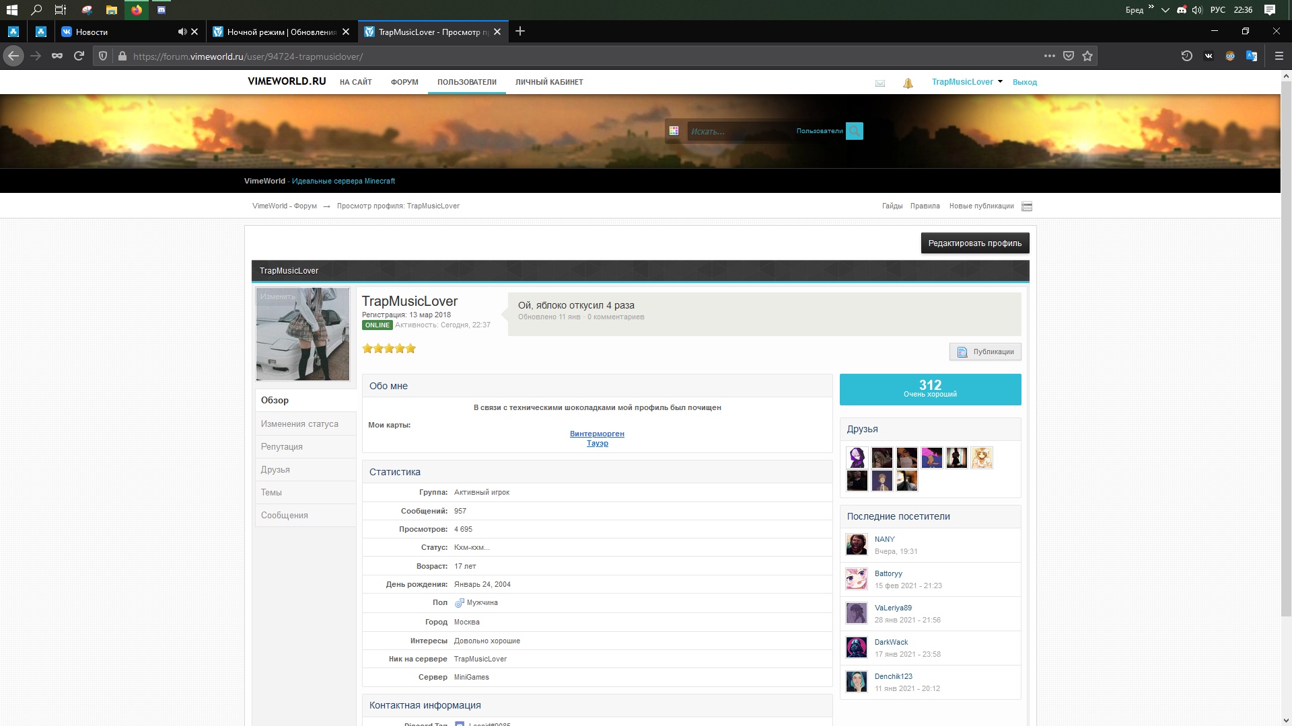
Task: Select Сообщения profile tab
Action: 305,515
